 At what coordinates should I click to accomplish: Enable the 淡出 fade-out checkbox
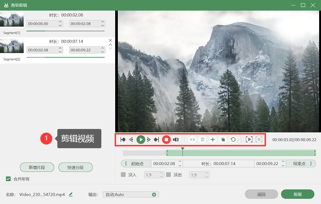coord(168,175)
